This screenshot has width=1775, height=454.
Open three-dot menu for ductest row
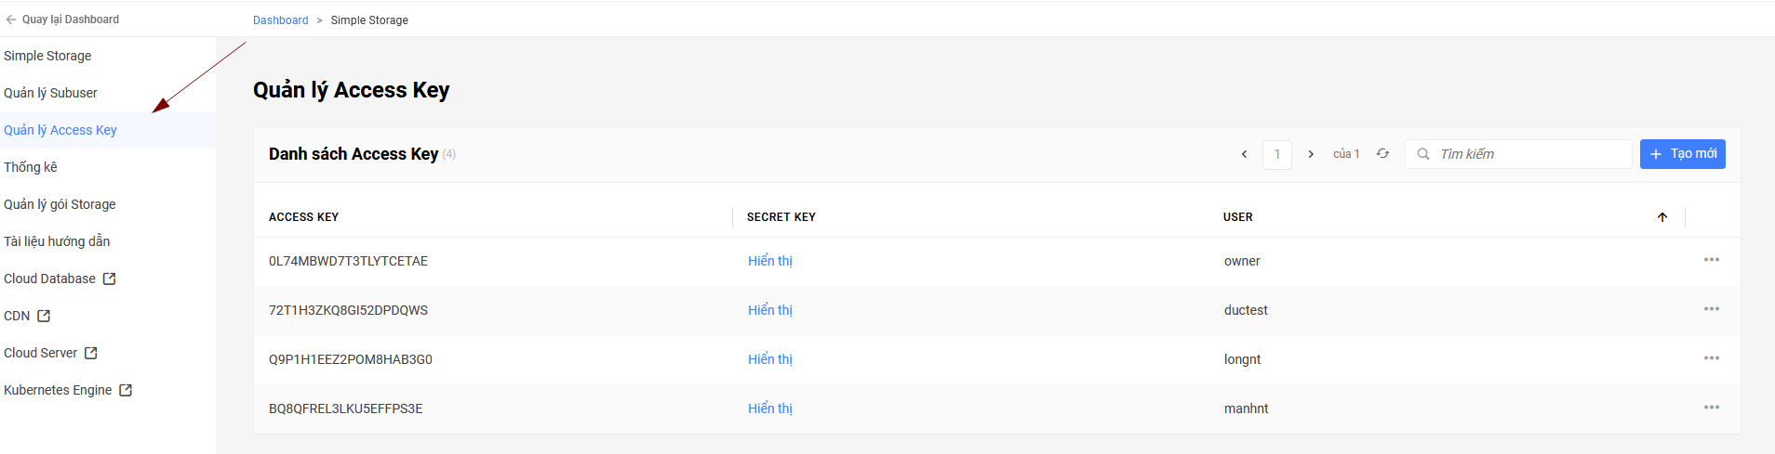pyautogui.click(x=1711, y=309)
